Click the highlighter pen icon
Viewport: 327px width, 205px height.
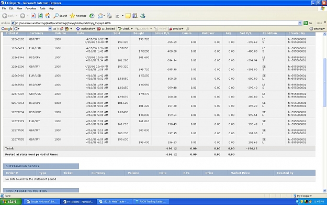click(x=188, y=29)
